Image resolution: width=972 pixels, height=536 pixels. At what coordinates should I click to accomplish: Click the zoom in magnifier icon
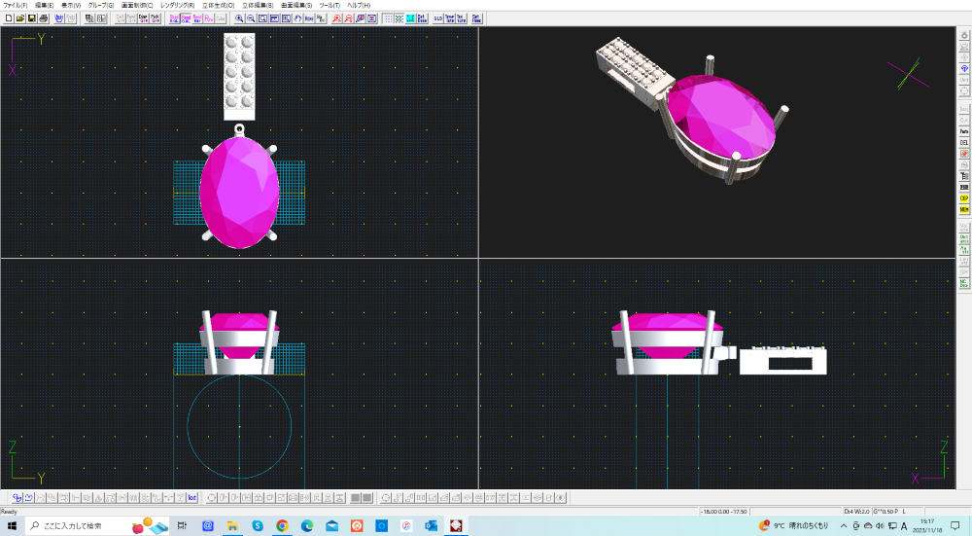point(239,18)
